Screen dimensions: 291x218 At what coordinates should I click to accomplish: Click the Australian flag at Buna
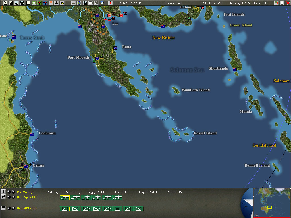pyautogui.click(x=115, y=48)
